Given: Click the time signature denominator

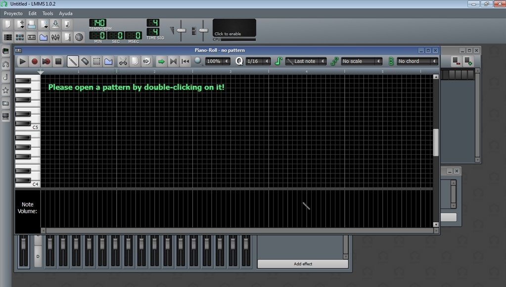Looking at the screenshot, I should pos(153,32).
